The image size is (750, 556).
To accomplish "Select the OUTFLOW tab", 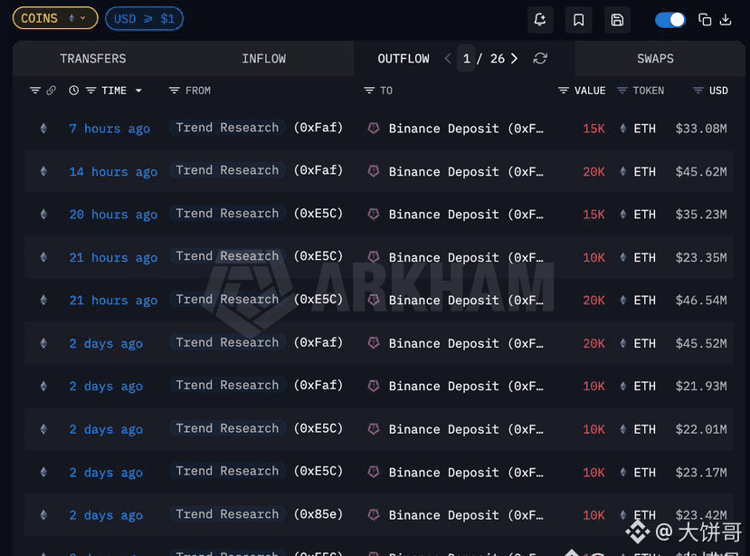I will [403, 59].
